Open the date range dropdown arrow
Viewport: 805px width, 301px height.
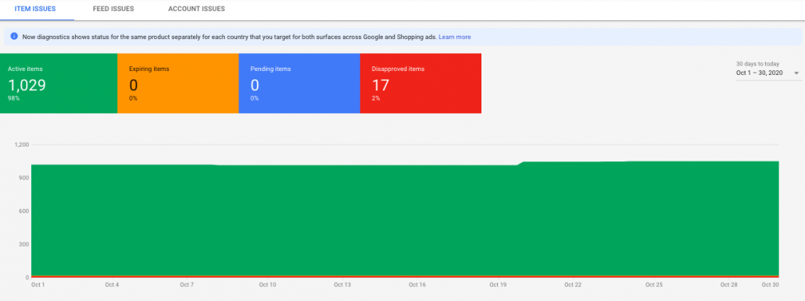(796, 73)
